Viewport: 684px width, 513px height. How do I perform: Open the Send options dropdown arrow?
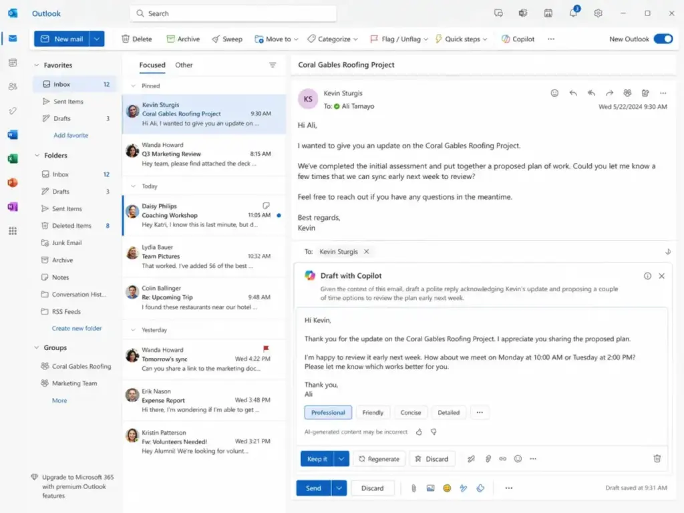coord(339,488)
